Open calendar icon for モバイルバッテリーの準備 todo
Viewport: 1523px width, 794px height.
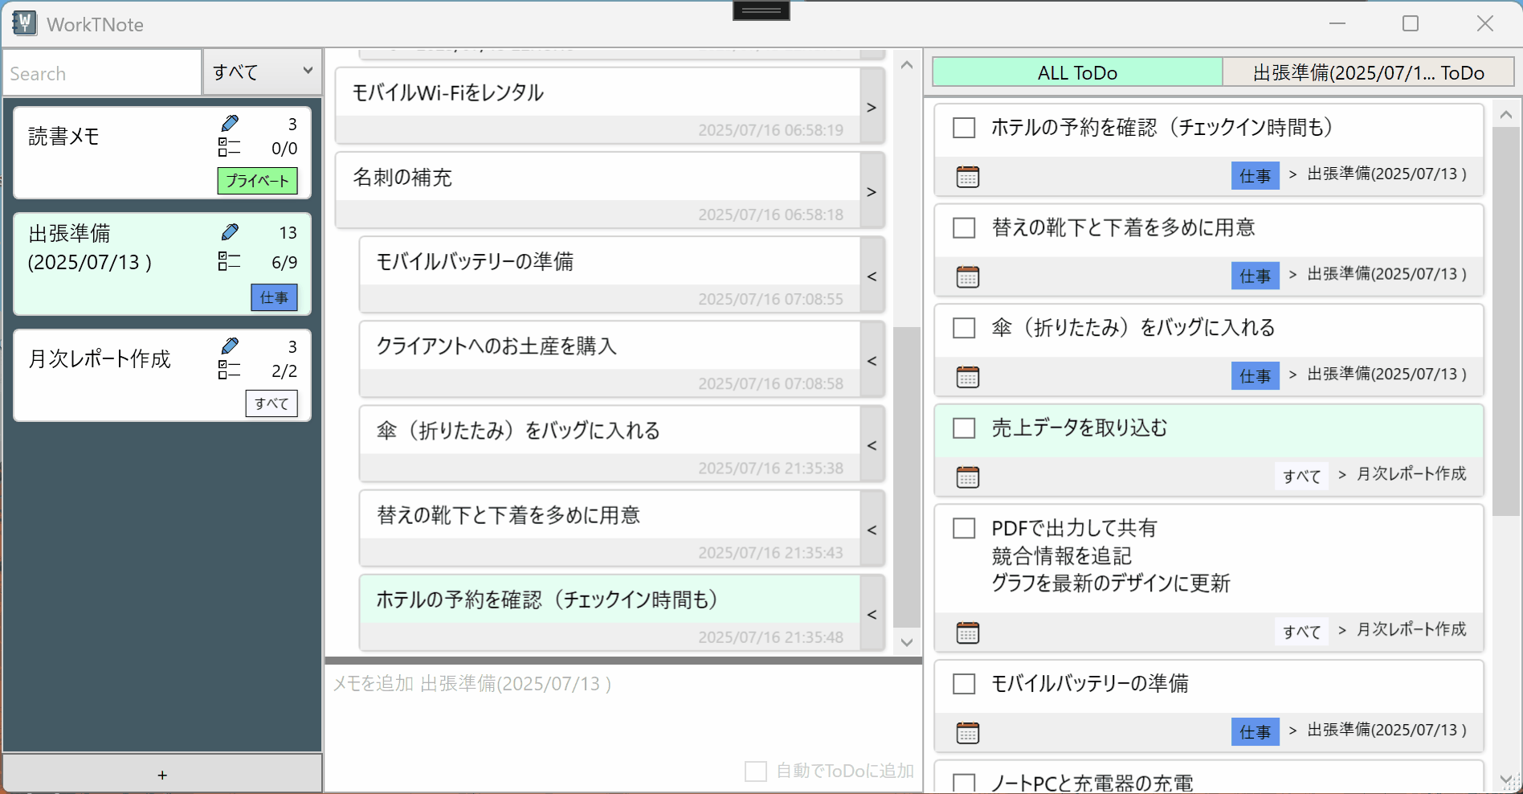pyautogui.click(x=968, y=733)
